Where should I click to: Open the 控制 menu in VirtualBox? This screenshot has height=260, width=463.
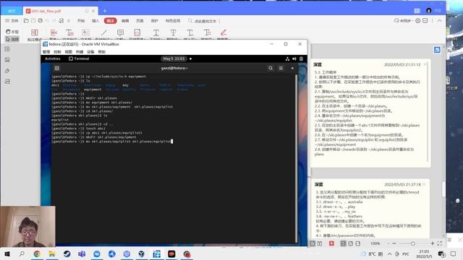(x=57, y=52)
